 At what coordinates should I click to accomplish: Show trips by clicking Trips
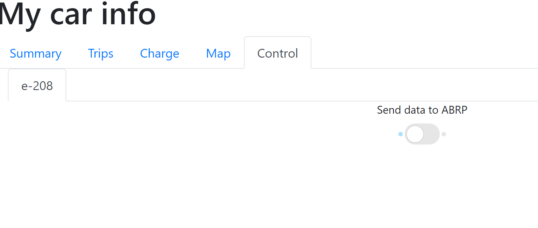pyautogui.click(x=101, y=53)
